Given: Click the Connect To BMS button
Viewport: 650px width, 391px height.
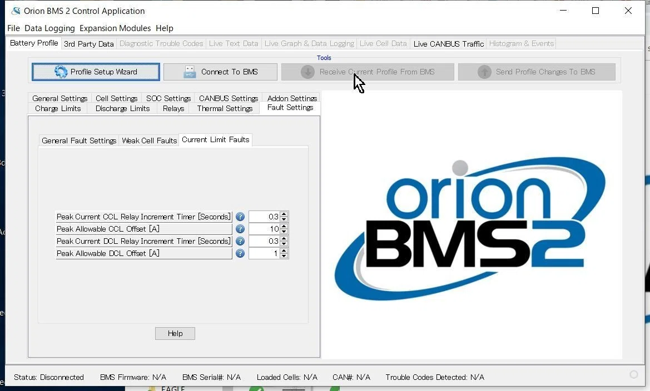Looking at the screenshot, I should [220, 72].
